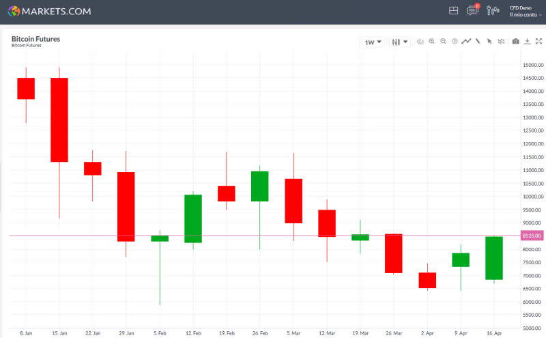The width and height of the screenshot is (546, 338).
Task: Reset chart view with the target icon
Action: [x=455, y=42]
